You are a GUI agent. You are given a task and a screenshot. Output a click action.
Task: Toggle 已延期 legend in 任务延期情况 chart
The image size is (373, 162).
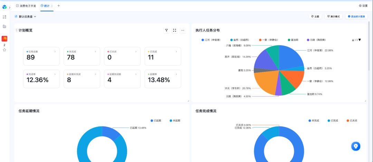point(156,121)
